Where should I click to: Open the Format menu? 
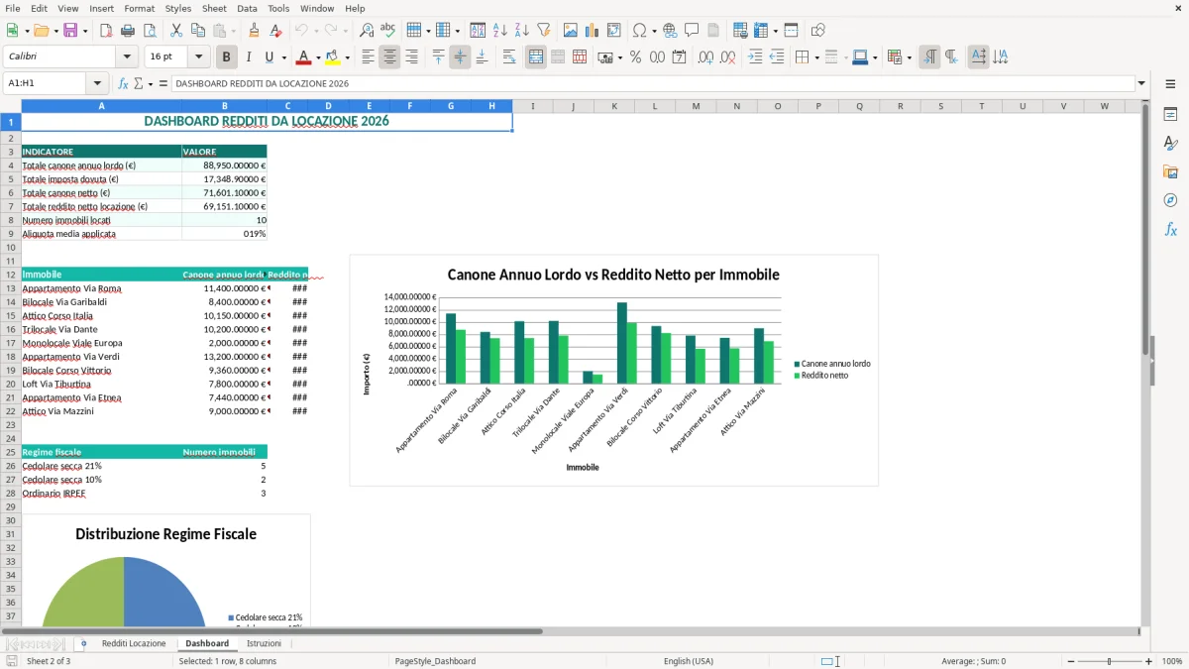(x=139, y=8)
